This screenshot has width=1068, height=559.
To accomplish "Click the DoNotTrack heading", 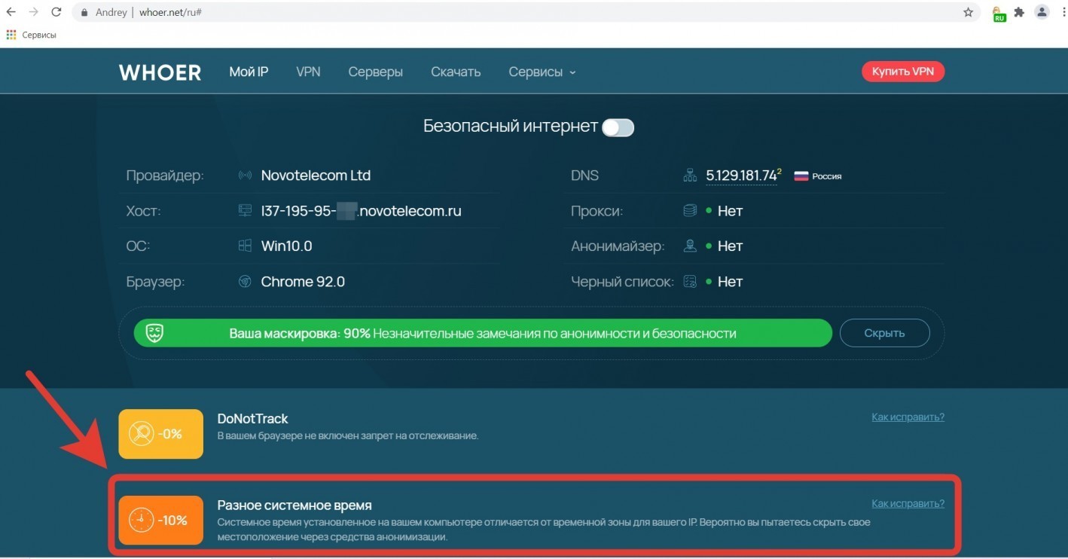I will (x=252, y=419).
